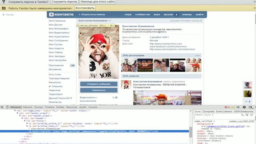Click Сохранить пароль button
Viewport: 256px width, 144px height.
coord(64,2)
